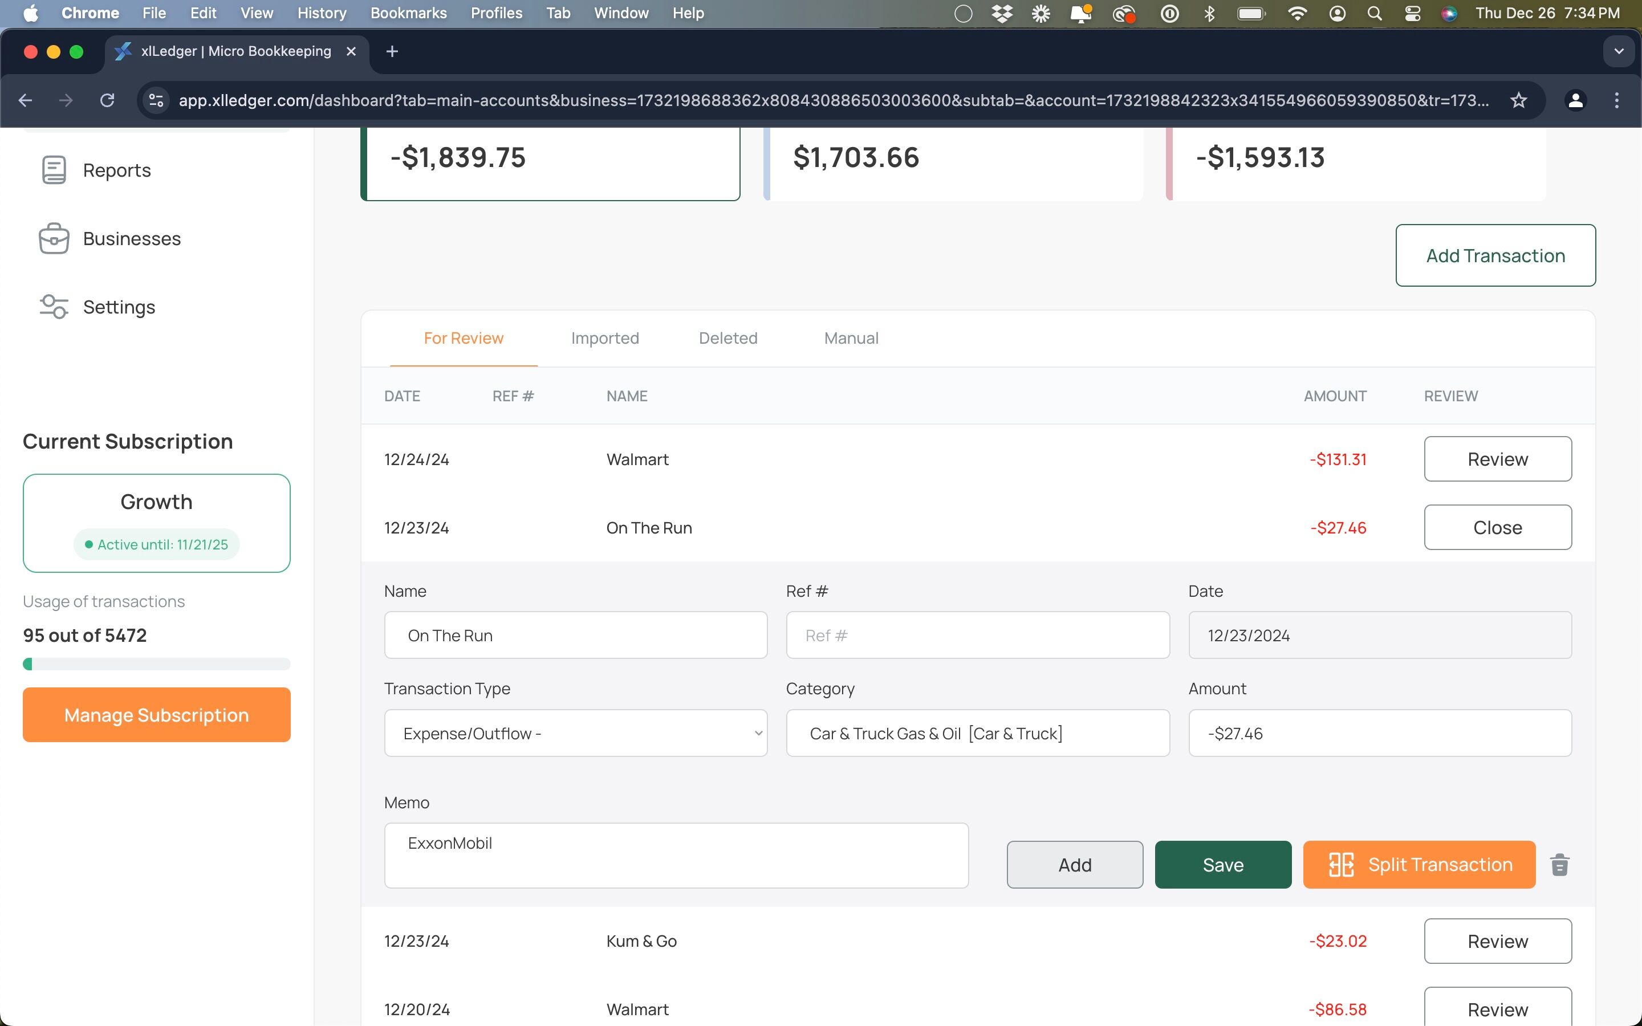Expand the Transaction Type dropdown

coord(575,733)
